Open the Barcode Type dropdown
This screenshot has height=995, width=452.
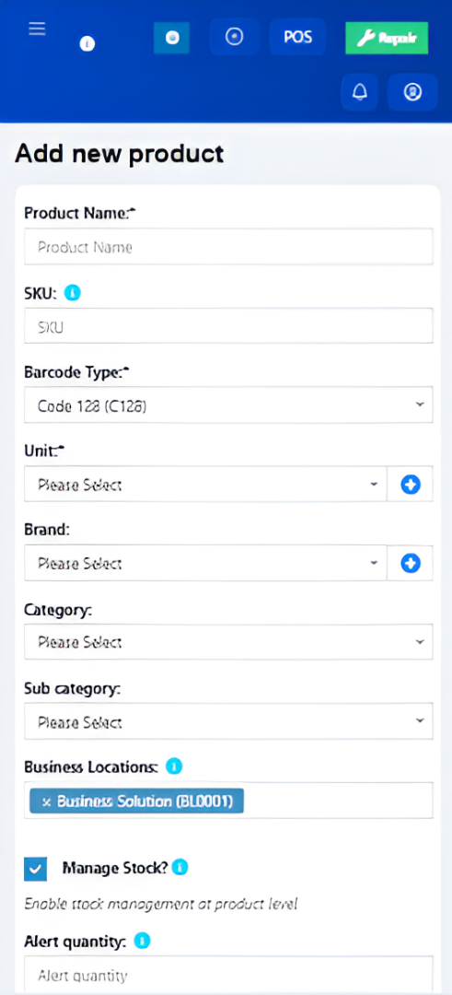pyautogui.click(x=228, y=404)
